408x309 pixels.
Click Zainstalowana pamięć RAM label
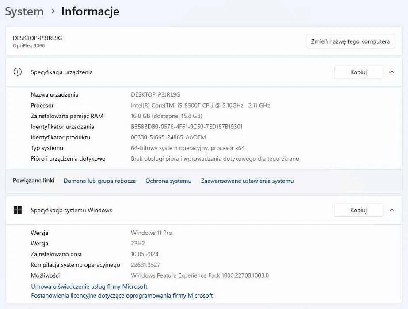[x=67, y=116]
